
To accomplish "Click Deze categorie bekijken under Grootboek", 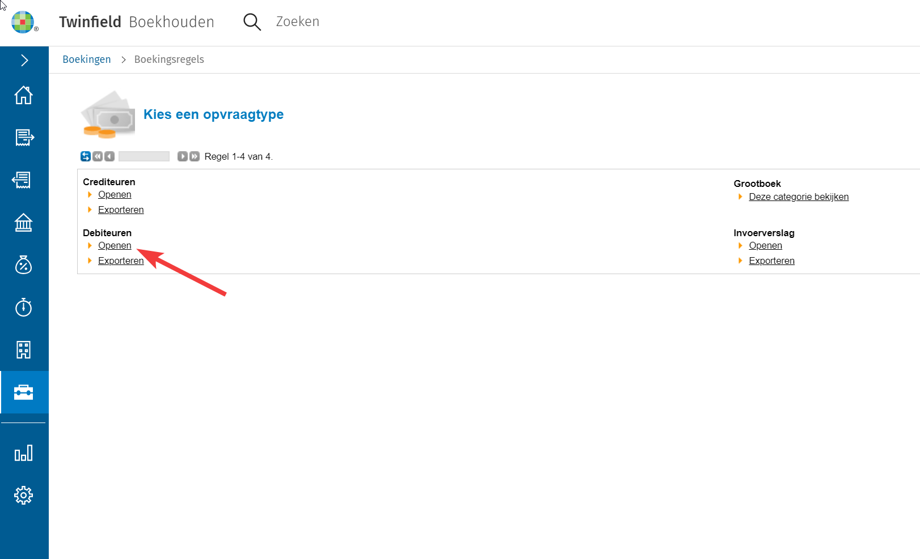I will point(798,197).
